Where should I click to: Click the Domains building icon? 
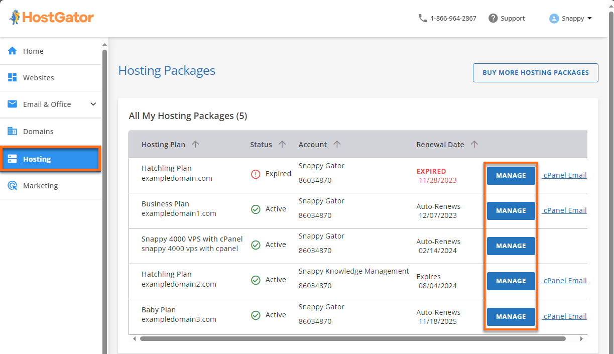12,131
